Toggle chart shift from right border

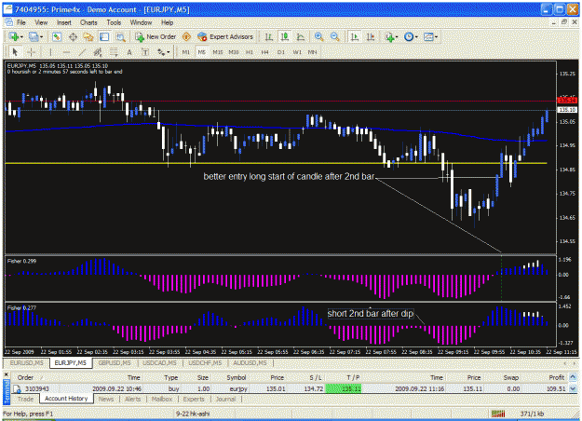[x=371, y=36]
